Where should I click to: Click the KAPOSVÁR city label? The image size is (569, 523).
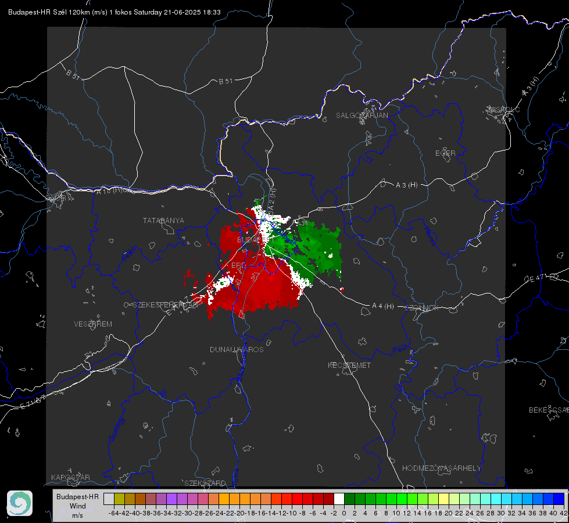coord(70,477)
